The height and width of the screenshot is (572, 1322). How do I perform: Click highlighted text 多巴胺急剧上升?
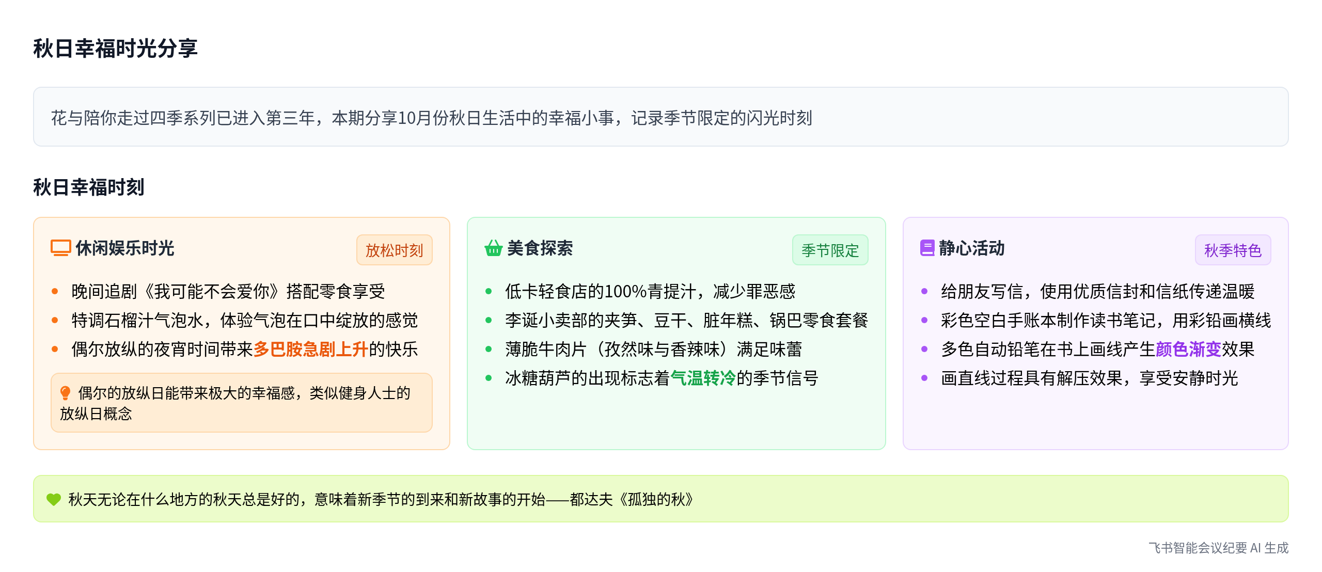click(x=310, y=349)
